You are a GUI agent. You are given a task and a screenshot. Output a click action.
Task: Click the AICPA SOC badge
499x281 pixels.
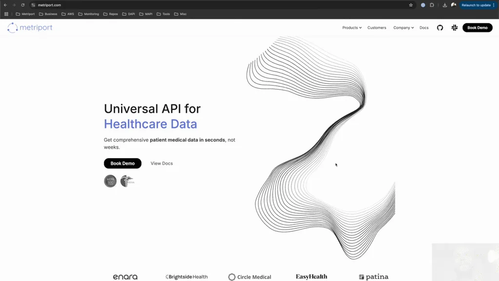point(111,181)
